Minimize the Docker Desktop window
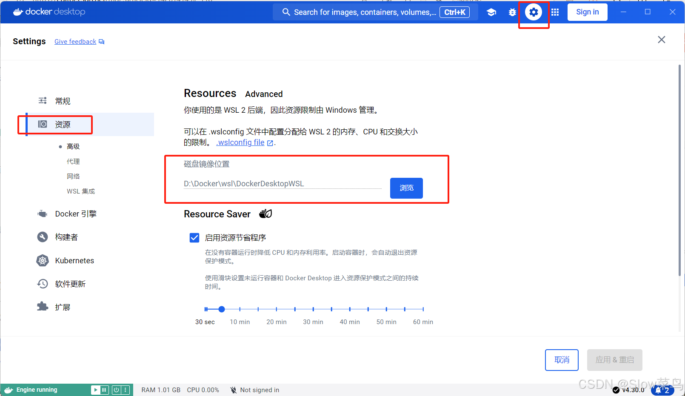The image size is (685, 396). pyautogui.click(x=623, y=12)
